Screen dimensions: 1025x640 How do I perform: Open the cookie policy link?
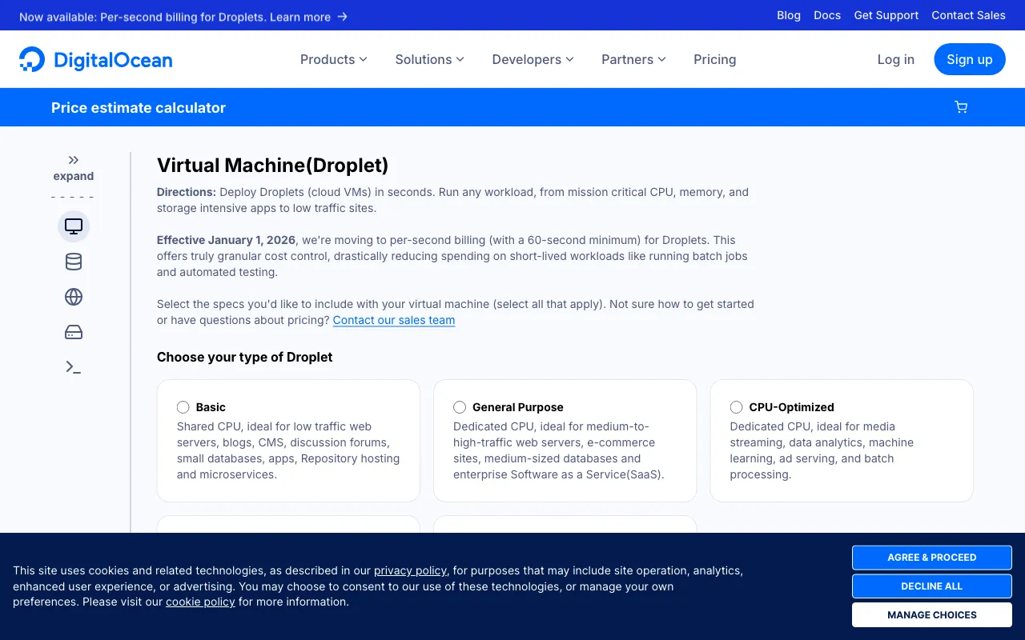(x=200, y=602)
